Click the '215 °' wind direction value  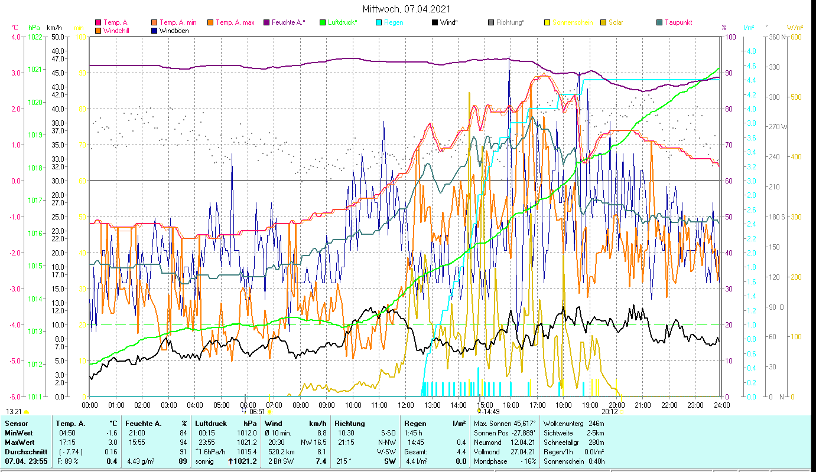click(344, 461)
